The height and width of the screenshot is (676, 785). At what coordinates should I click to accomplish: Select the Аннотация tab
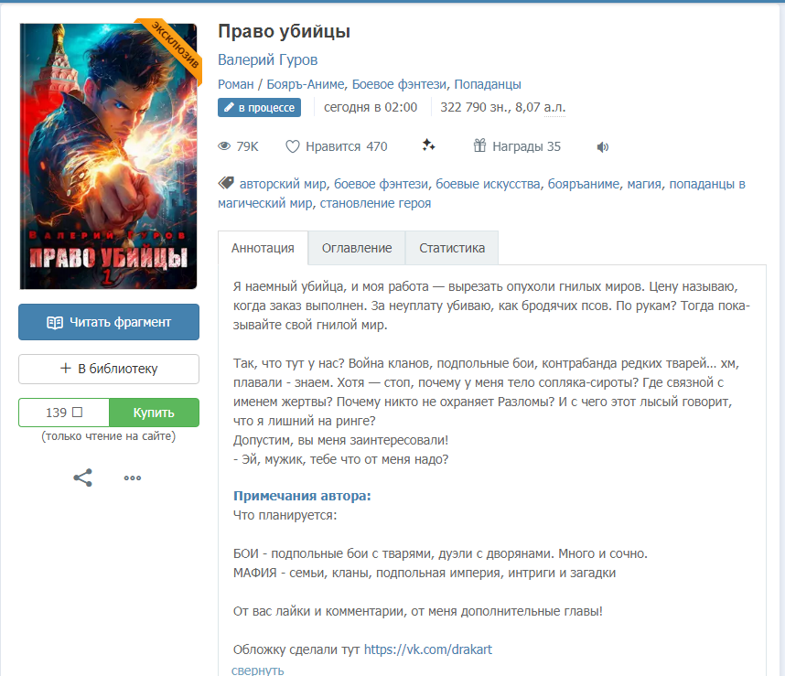[263, 248]
